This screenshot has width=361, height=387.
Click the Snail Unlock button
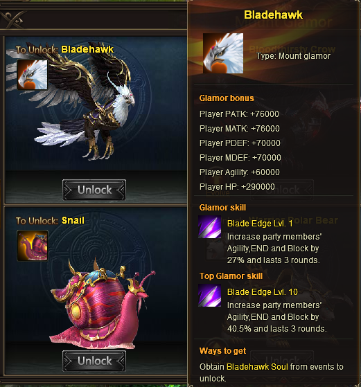94,361
